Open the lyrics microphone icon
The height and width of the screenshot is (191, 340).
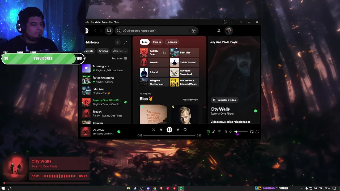click(x=214, y=132)
